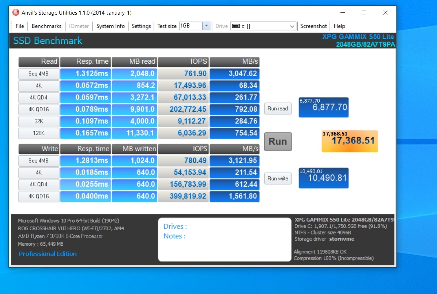The width and height of the screenshot is (437, 294).
Task: Click the read score 6,877.70 box
Action: pyautogui.click(x=324, y=107)
